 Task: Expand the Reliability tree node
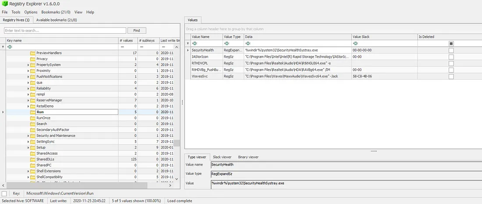[28, 89]
